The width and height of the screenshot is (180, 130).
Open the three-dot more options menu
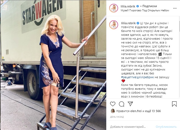[175, 8]
